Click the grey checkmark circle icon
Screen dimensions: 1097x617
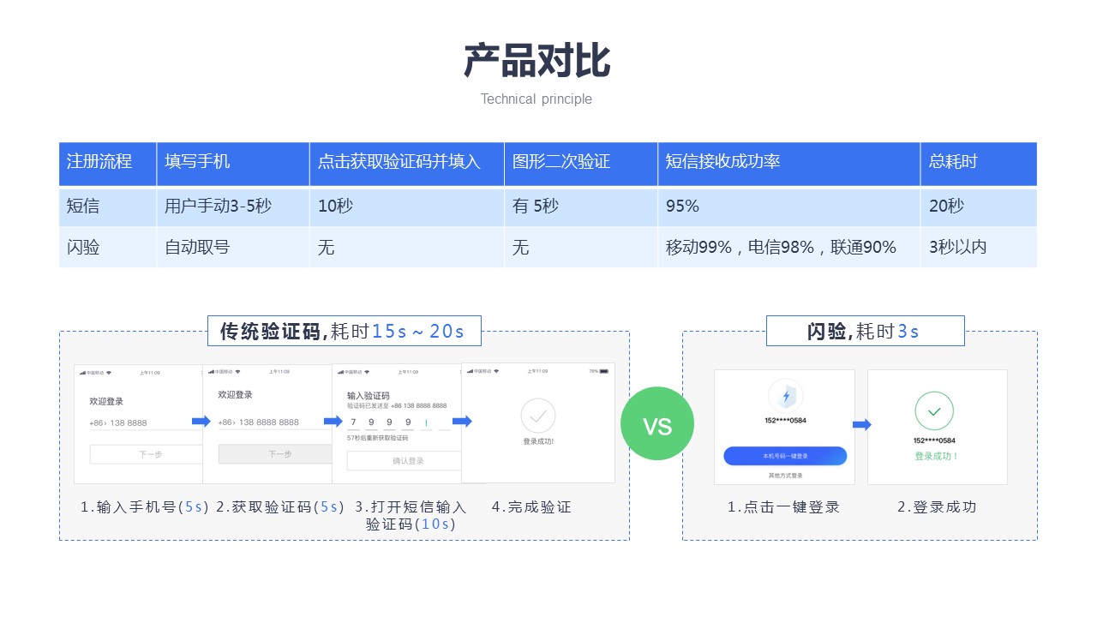click(x=538, y=416)
